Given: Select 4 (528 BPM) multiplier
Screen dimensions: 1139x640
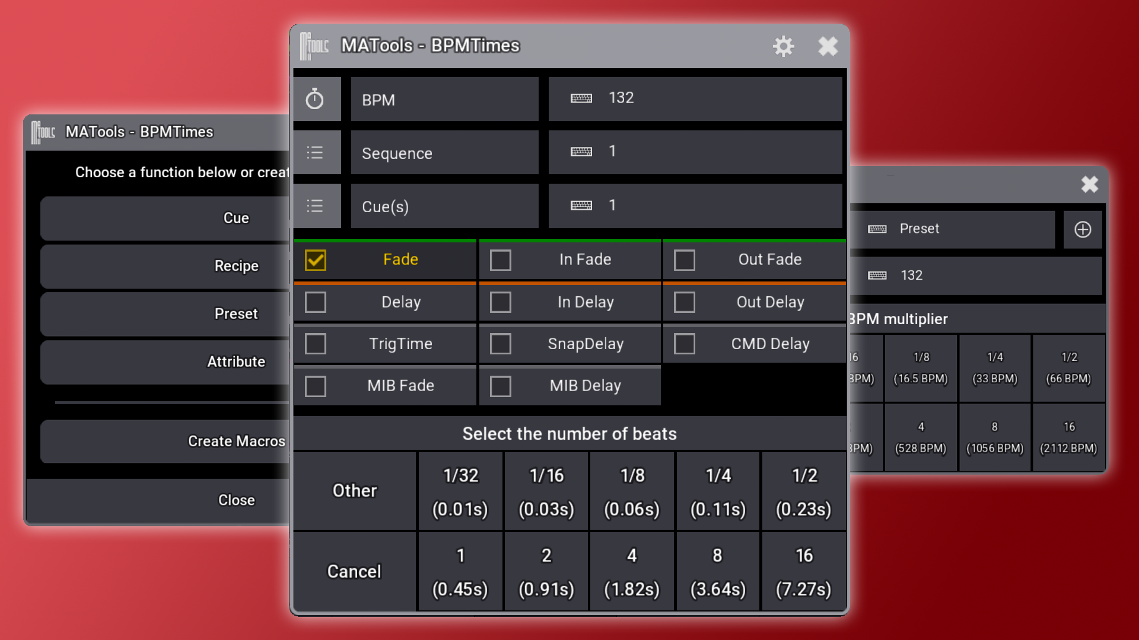Looking at the screenshot, I should [921, 437].
